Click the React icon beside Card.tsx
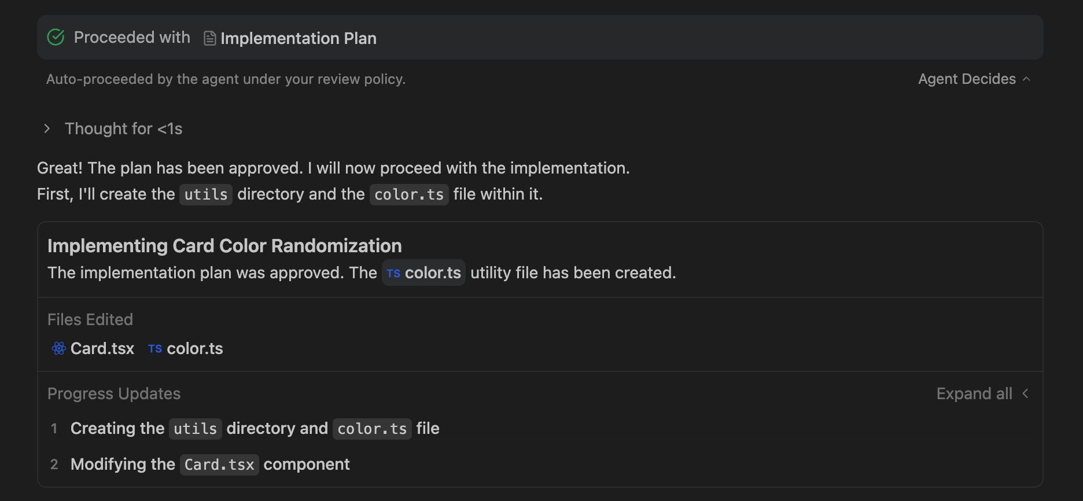This screenshot has height=501, width=1083. [x=58, y=348]
